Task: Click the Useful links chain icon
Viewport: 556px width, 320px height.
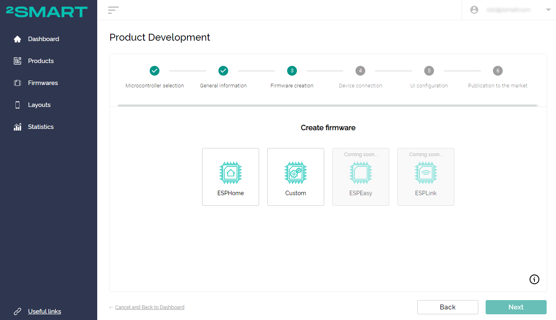Action: click(17, 311)
